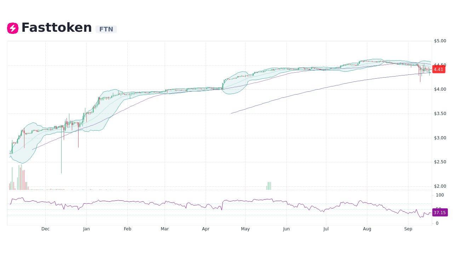Select the Sep label on the time axis
This screenshot has height=254, width=453.
tap(408, 229)
